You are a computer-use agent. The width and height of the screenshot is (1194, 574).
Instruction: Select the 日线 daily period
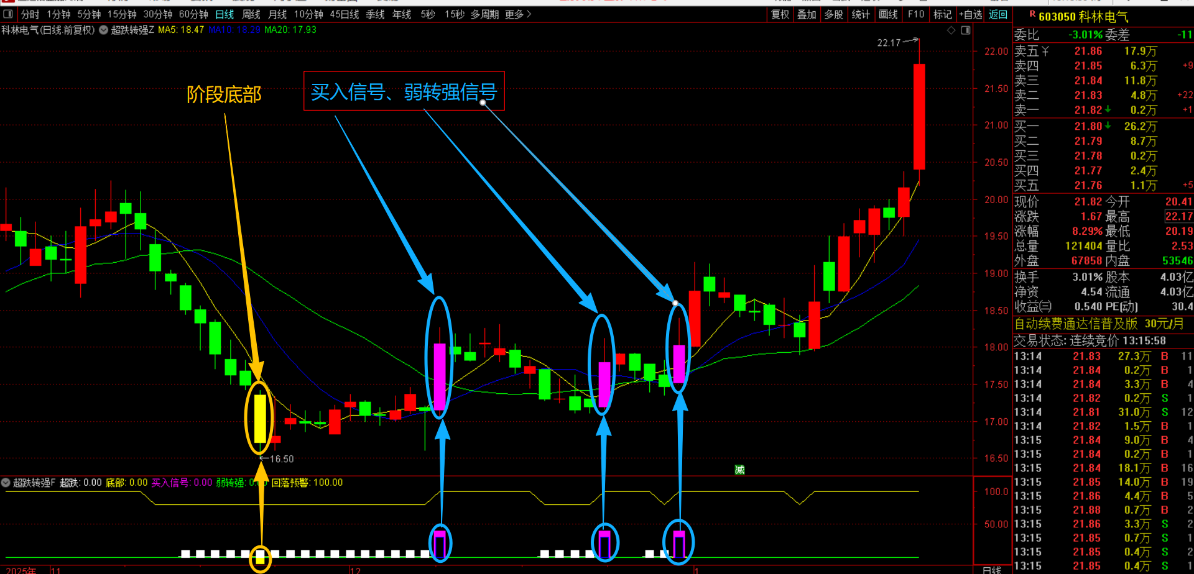[224, 14]
